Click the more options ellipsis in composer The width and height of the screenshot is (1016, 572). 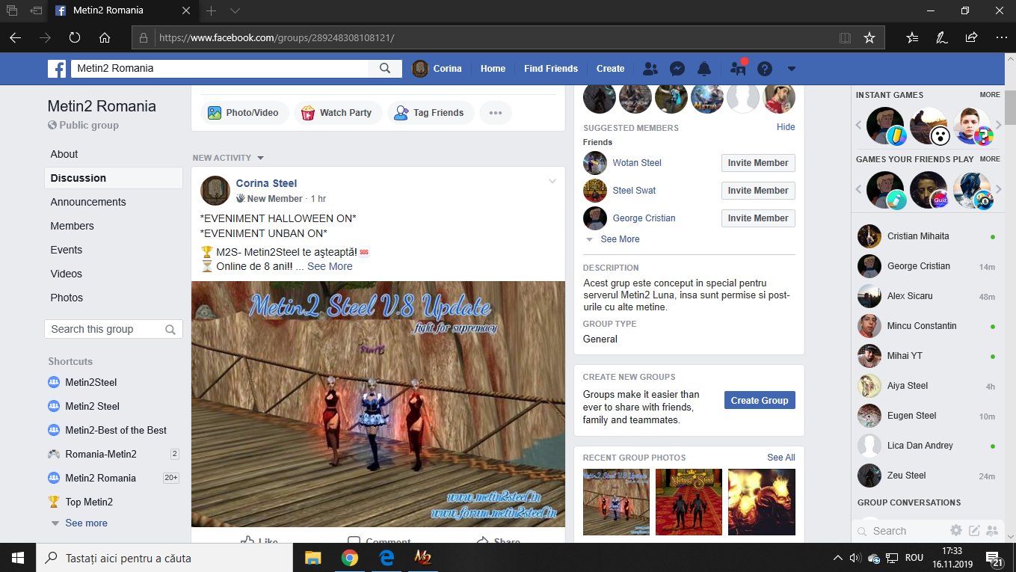[496, 113]
